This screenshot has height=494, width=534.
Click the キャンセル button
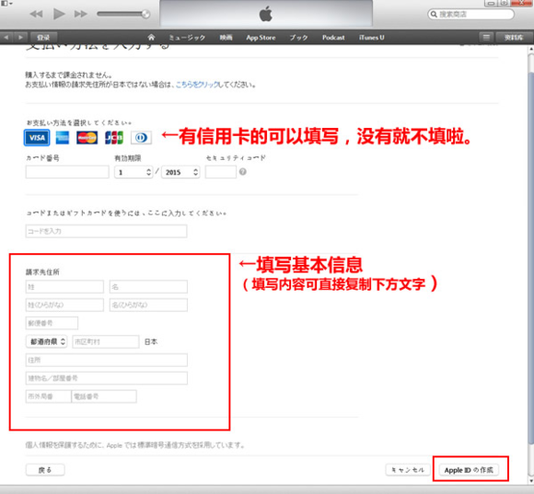[x=408, y=470]
